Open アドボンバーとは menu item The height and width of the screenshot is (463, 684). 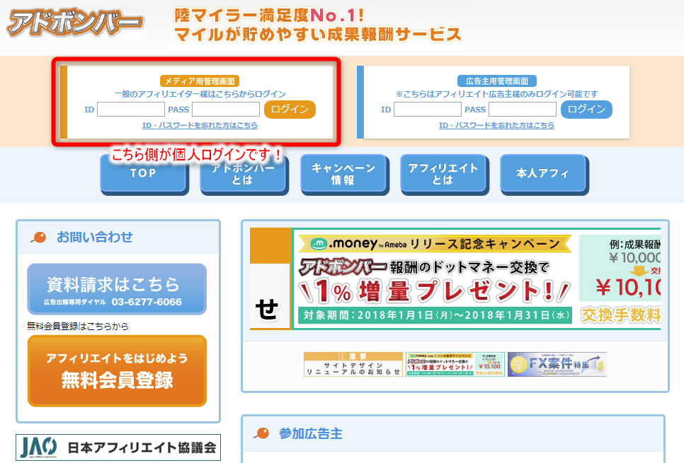pos(244,174)
